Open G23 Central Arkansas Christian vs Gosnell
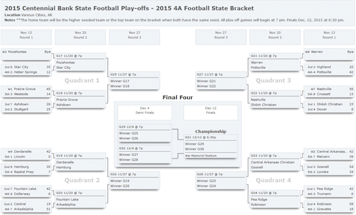Screen dimensions: 356x215 [x=275, y=162]
